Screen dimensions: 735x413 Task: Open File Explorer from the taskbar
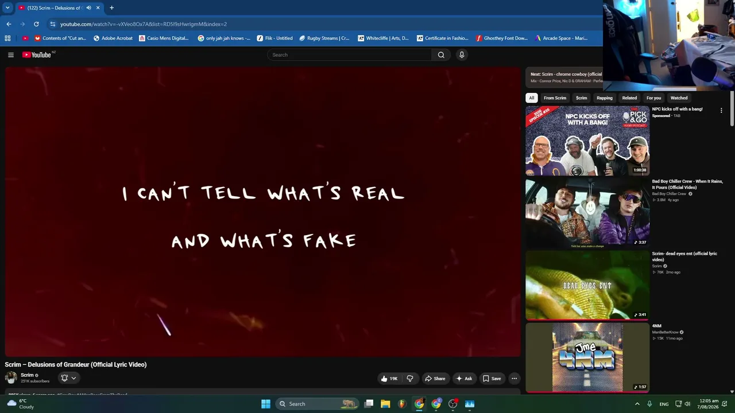tap(385, 404)
